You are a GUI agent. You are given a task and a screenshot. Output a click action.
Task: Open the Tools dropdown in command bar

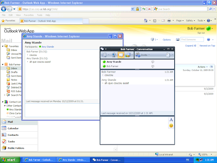tap(201, 21)
